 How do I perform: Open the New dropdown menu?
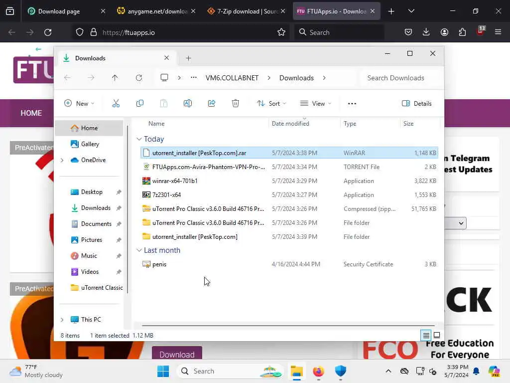(79, 104)
